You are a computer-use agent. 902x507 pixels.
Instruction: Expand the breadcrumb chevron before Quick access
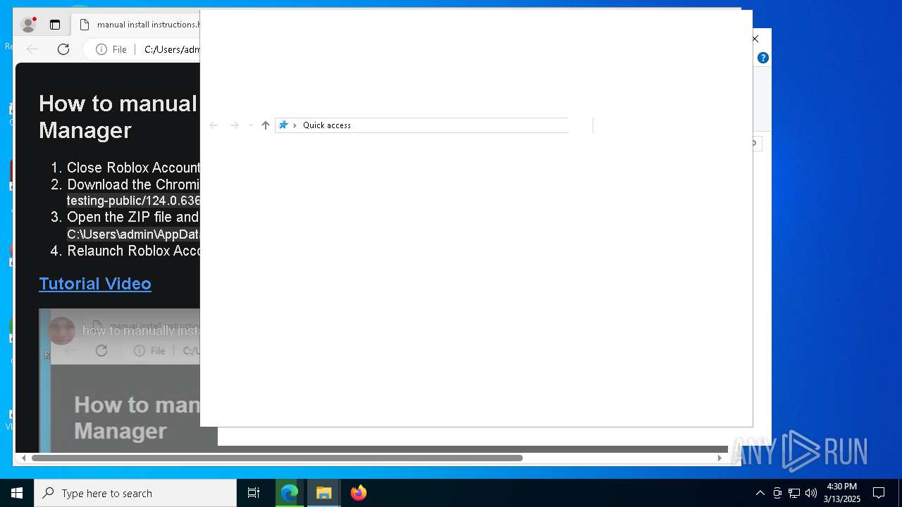coord(295,125)
